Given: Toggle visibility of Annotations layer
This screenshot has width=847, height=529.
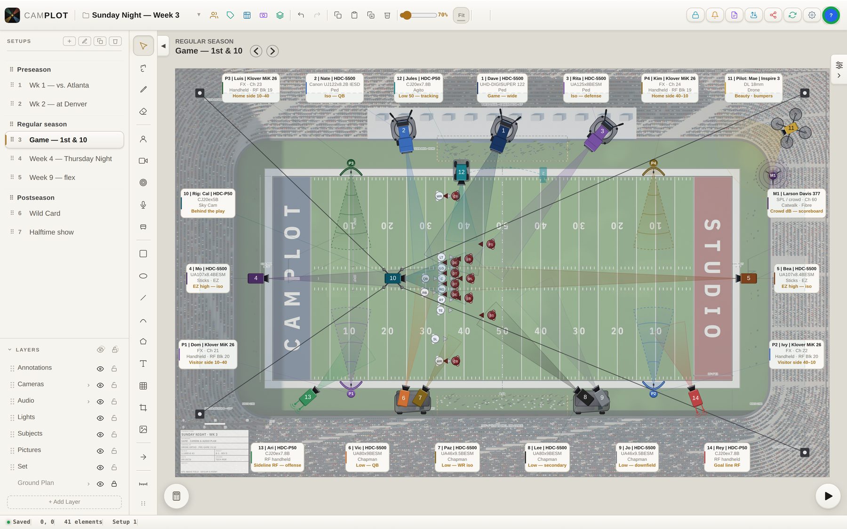Looking at the screenshot, I should coord(100,369).
